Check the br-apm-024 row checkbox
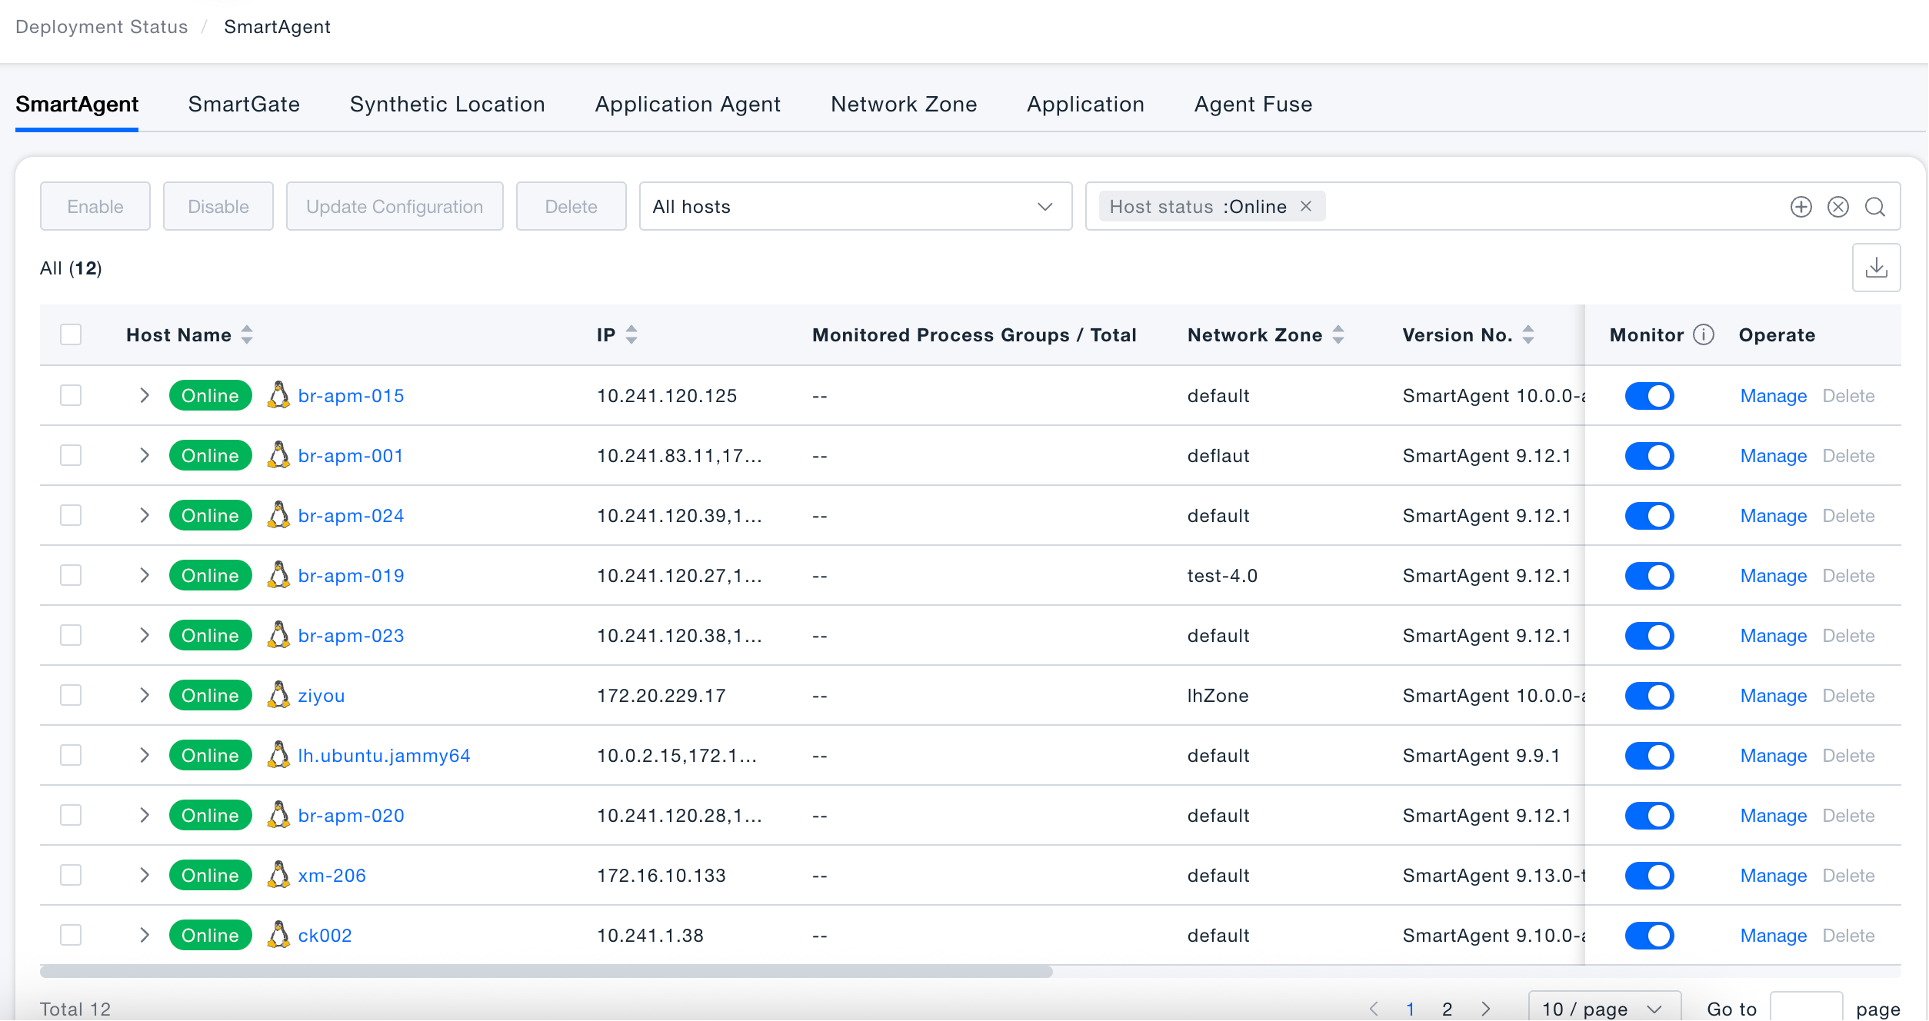Screen dimensions: 1929x1021 pos(71,515)
